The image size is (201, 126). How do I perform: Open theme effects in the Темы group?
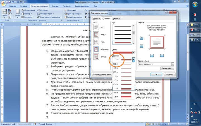(x=10, y=17)
